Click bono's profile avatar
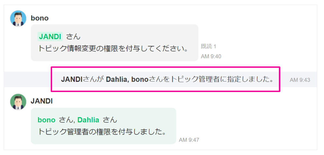The height and width of the screenshot is (155, 324). (18, 19)
